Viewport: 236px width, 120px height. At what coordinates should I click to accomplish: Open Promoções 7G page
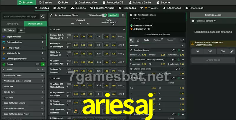click(x=113, y=3)
